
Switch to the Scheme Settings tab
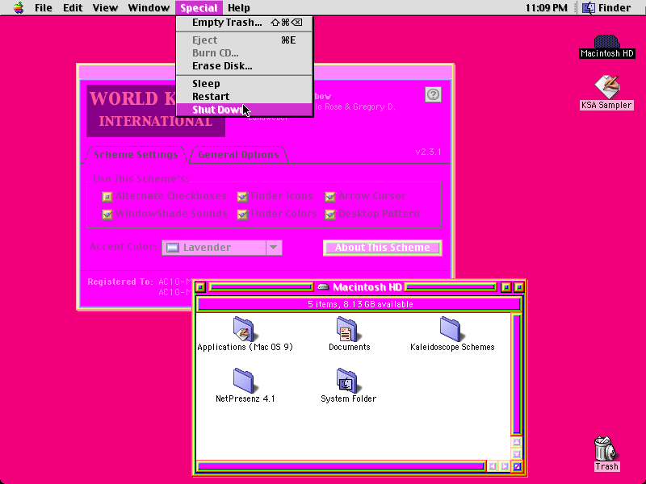coord(136,155)
